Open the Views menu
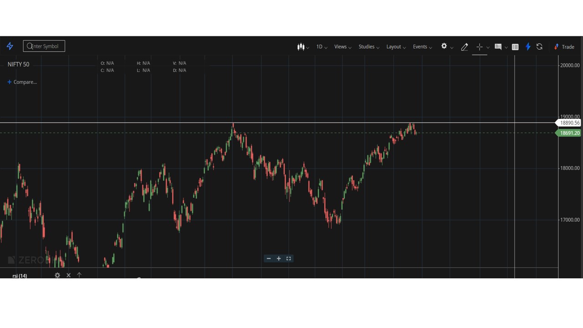The width and height of the screenshot is (583, 328). (343, 46)
